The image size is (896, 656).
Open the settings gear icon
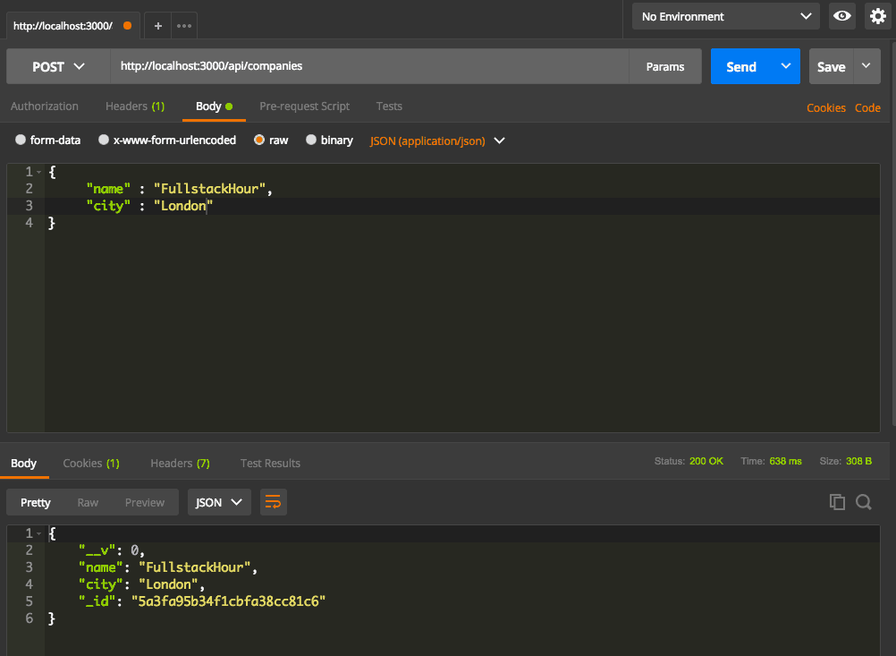pos(878,16)
